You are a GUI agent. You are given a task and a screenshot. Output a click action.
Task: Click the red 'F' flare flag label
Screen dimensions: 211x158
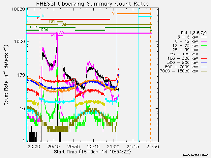pos(38,19)
